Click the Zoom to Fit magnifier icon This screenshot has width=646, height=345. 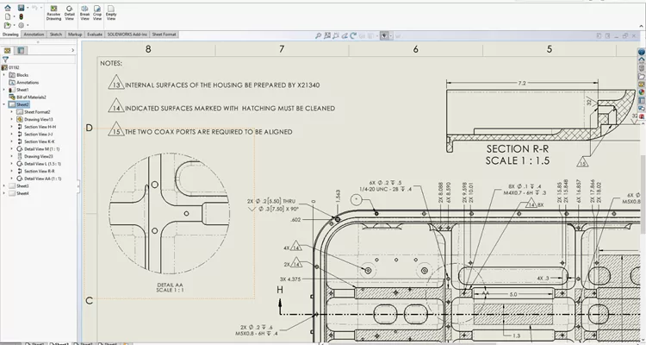click(318, 36)
